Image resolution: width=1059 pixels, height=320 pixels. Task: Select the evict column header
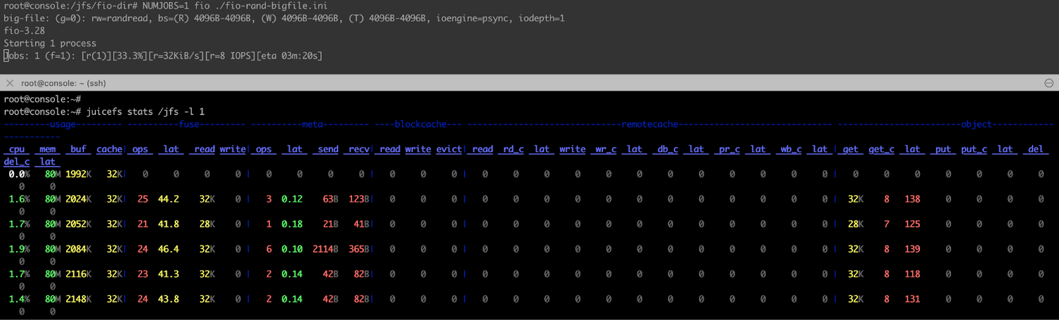(449, 149)
